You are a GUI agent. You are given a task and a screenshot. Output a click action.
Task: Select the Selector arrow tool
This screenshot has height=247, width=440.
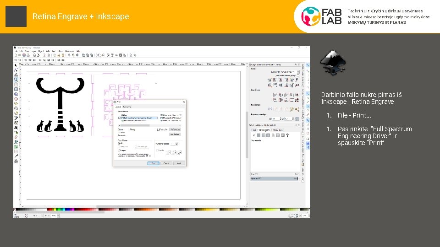16,65
